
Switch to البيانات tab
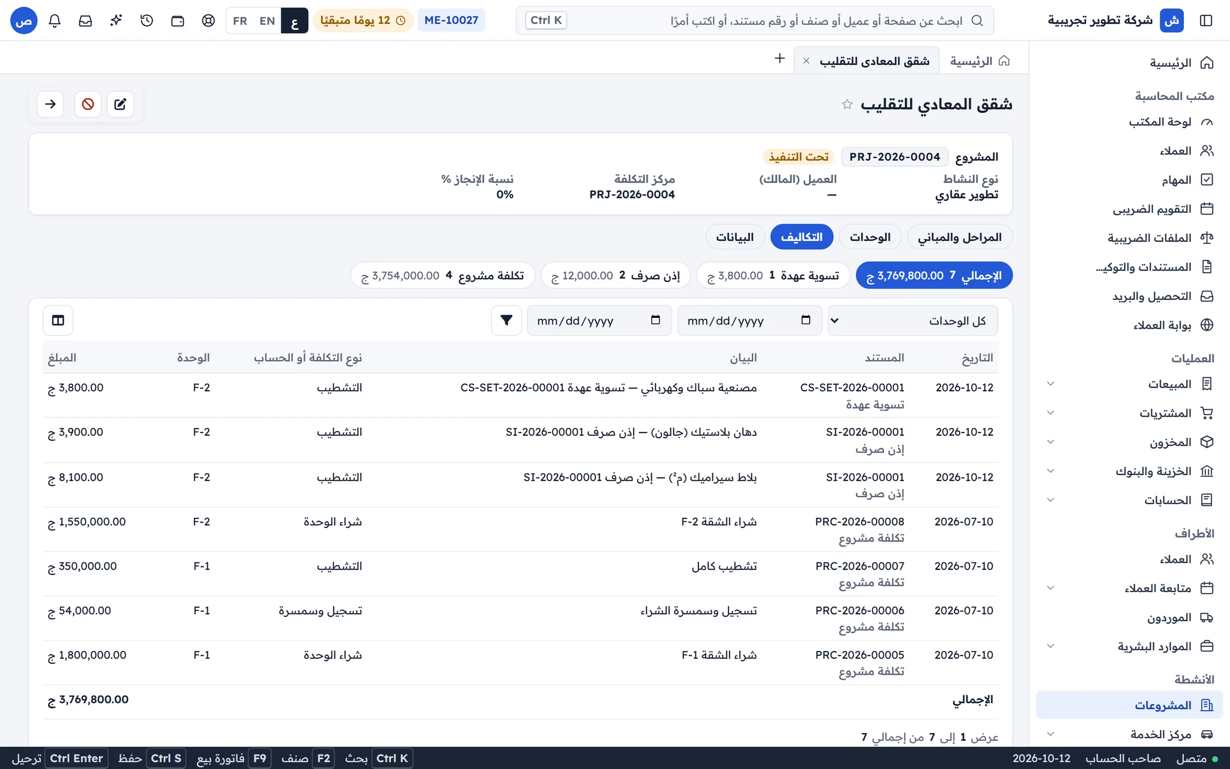pyautogui.click(x=735, y=237)
